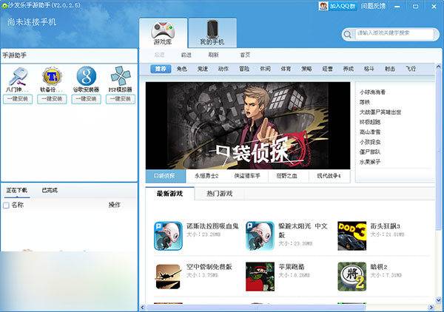The height and width of the screenshot is (312, 444).
Task: Click the 刷新 refresh button
Action: (x=213, y=55)
